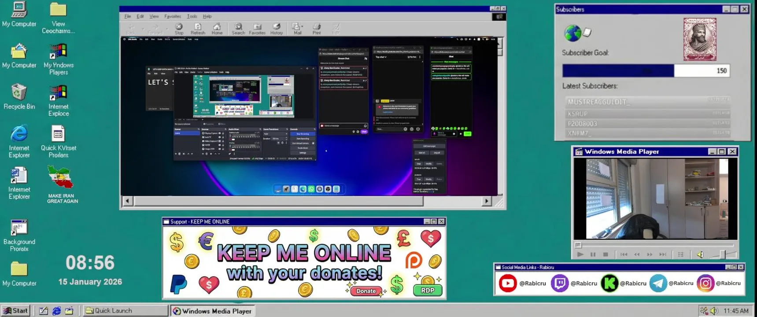This screenshot has width=757, height=317.
Task: Click the Media Player seek bar
Action: pos(655,245)
